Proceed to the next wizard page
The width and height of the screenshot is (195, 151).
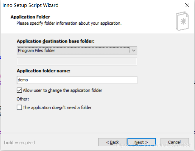pos(141,142)
